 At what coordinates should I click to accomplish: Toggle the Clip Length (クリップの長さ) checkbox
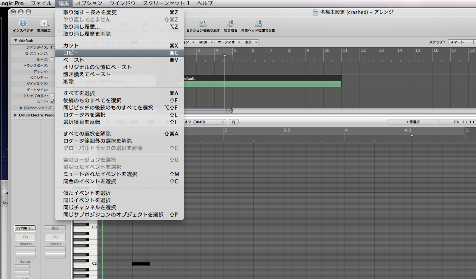pyautogui.click(x=52, y=96)
